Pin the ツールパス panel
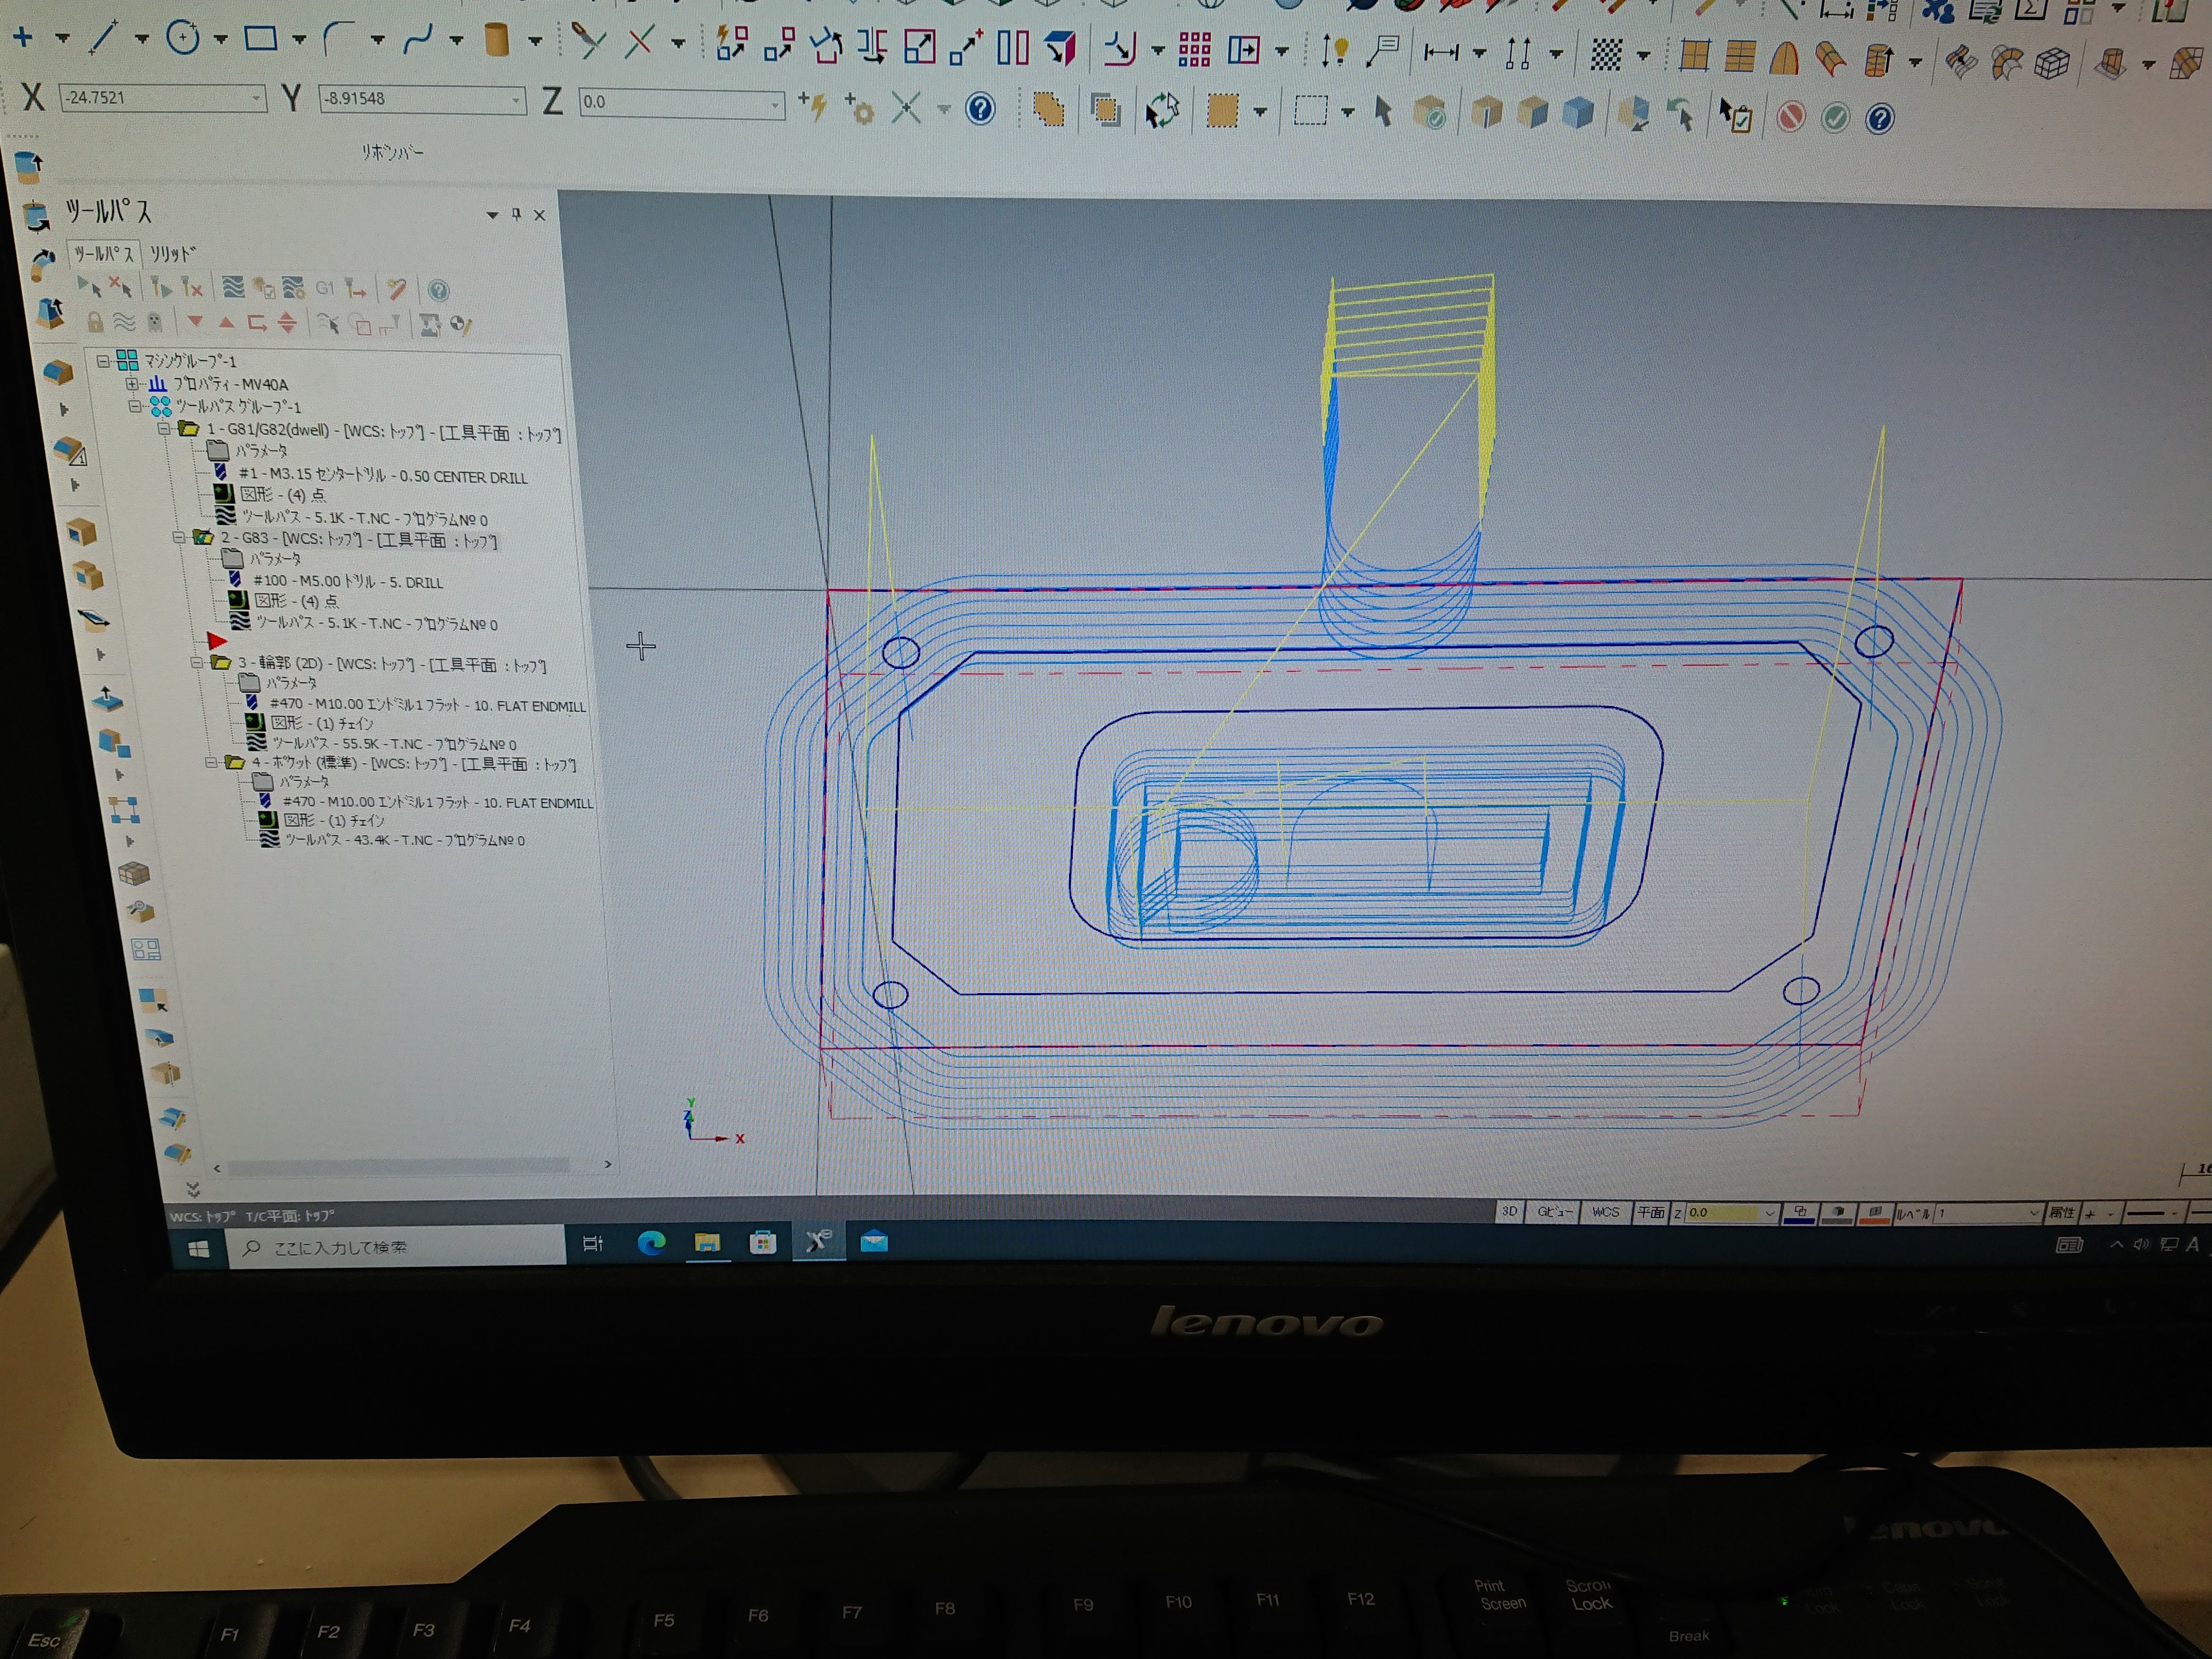The height and width of the screenshot is (1659, 2212). [x=516, y=214]
